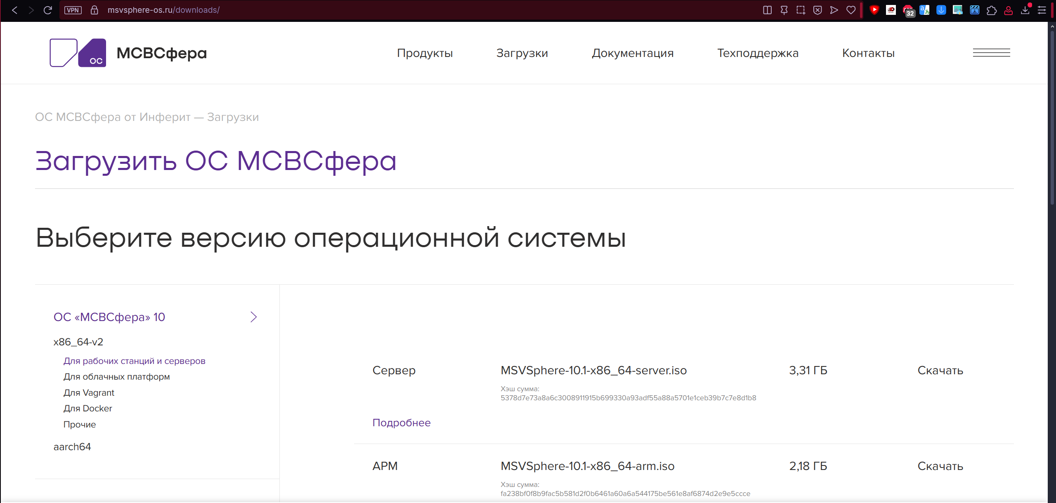Open the translator extension icon
This screenshot has width=1056, height=503.
point(924,10)
